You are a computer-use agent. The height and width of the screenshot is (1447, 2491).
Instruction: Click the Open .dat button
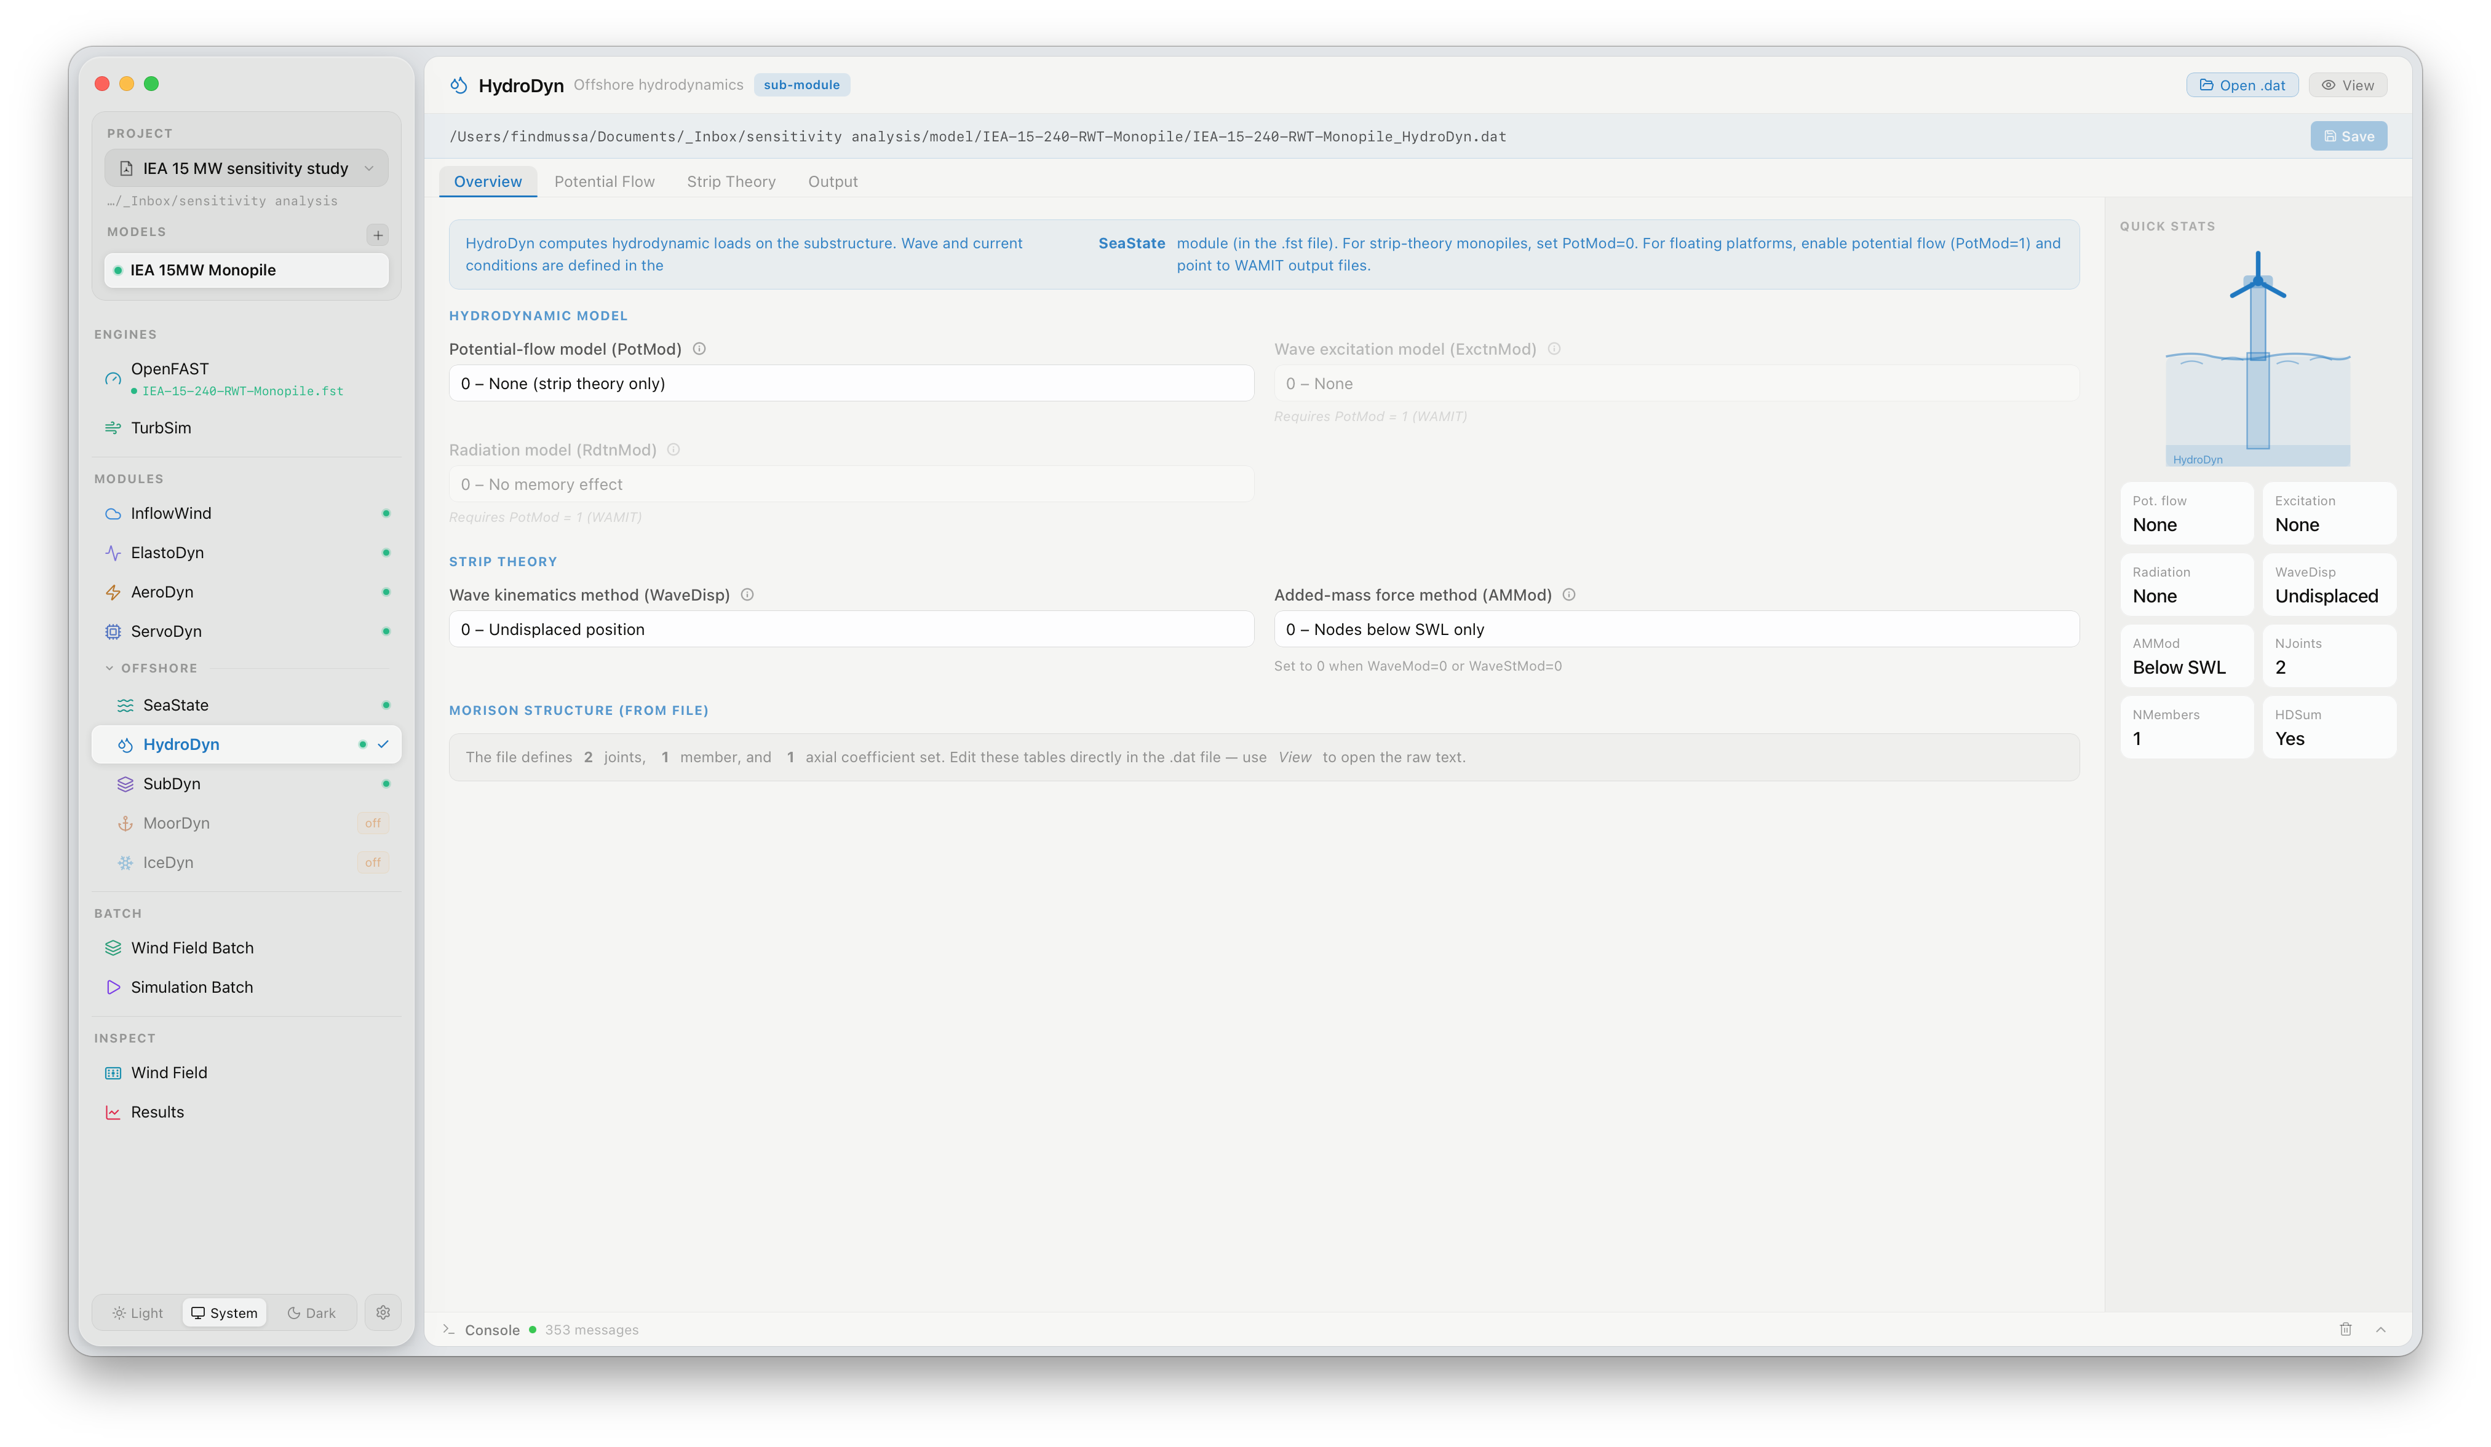pyautogui.click(x=2241, y=85)
